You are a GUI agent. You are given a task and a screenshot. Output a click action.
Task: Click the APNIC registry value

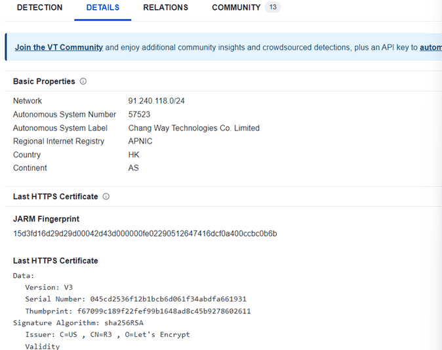141,142
